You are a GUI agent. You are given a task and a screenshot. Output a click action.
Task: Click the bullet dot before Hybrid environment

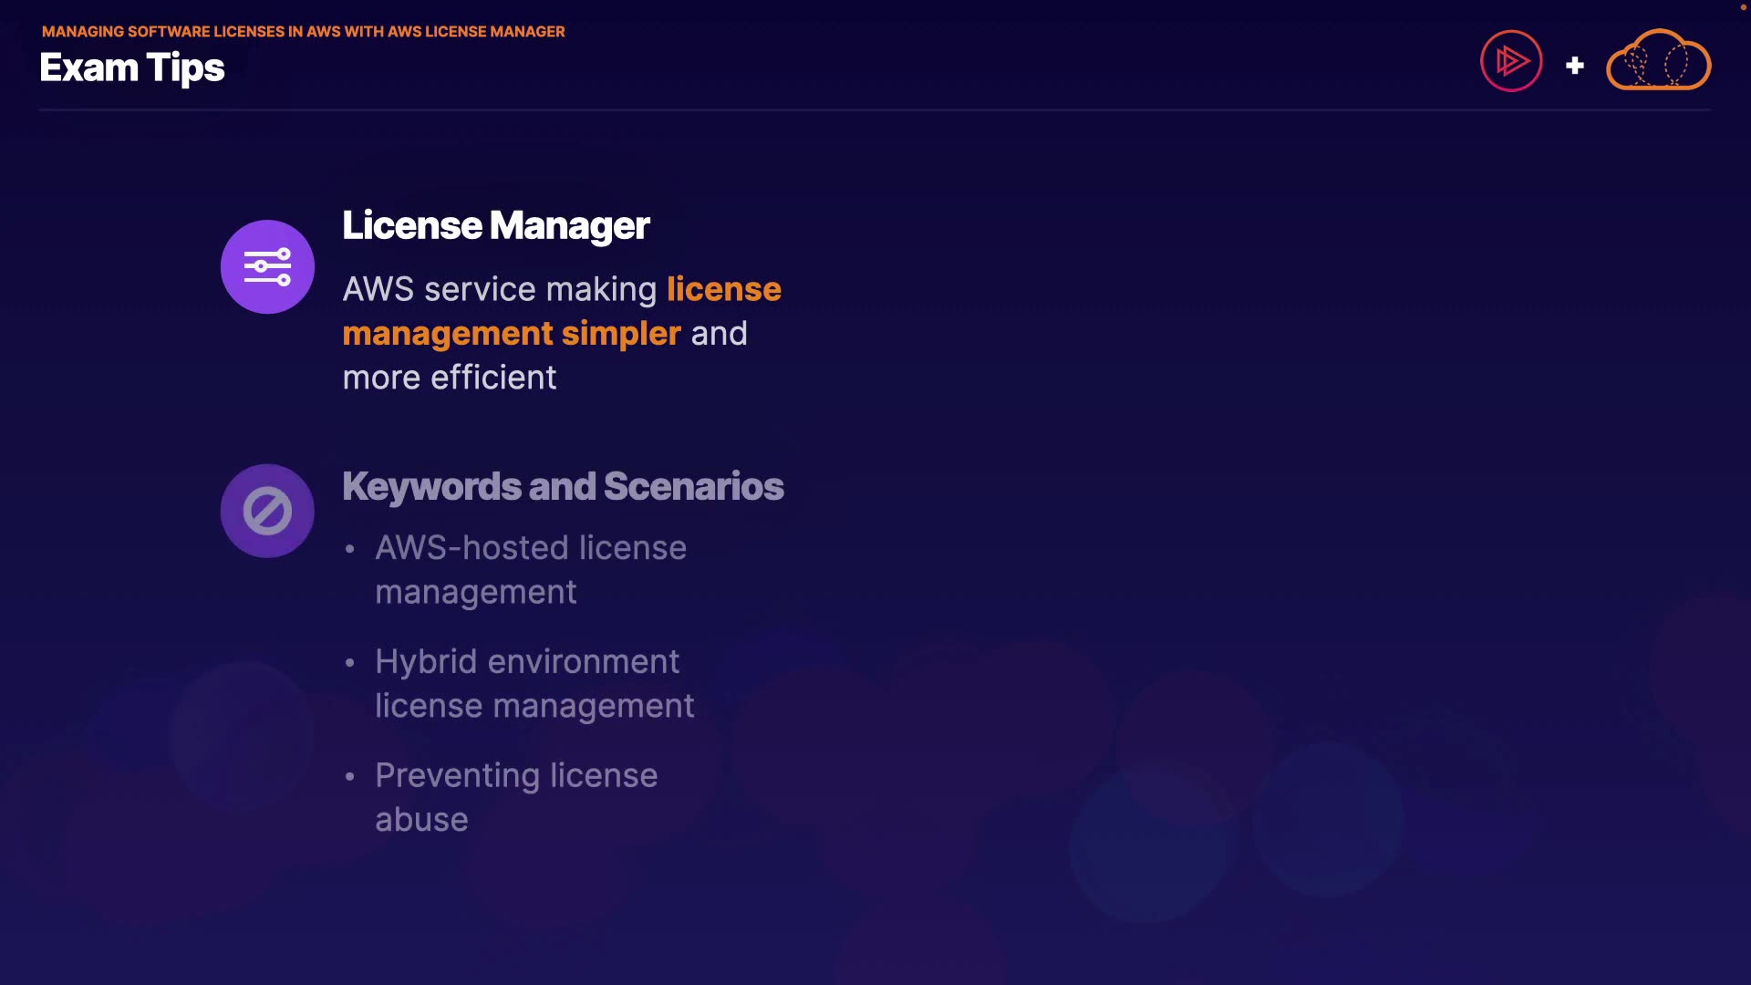[349, 663]
